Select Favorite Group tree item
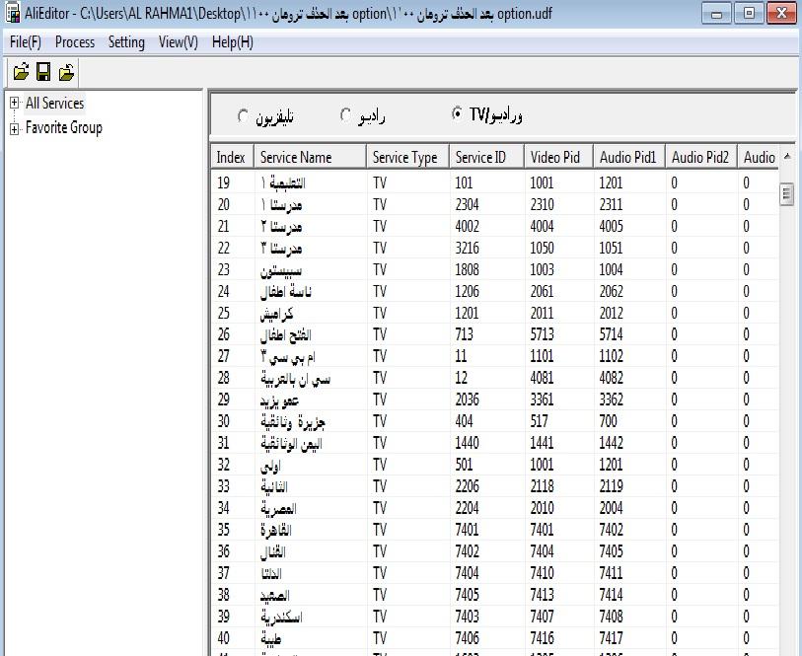 pyautogui.click(x=64, y=128)
